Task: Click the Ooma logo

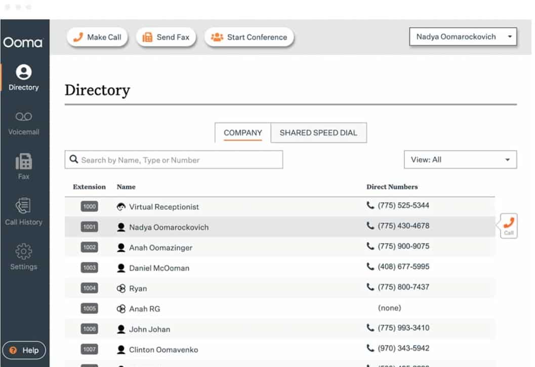Action: [23, 42]
